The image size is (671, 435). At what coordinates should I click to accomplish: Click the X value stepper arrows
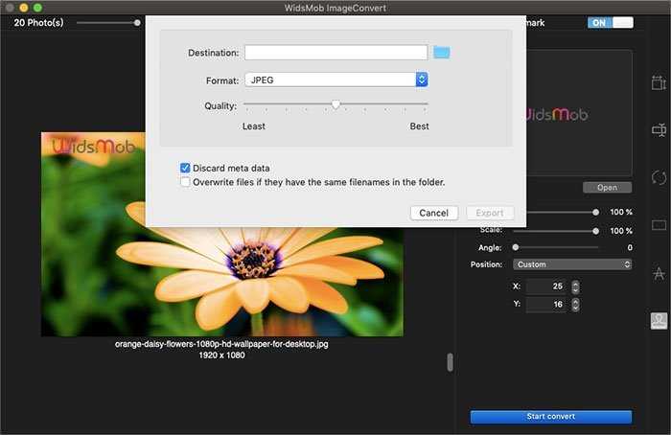click(575, 286)
